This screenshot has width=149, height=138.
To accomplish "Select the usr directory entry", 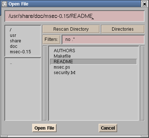I will [x=13, y=35].
